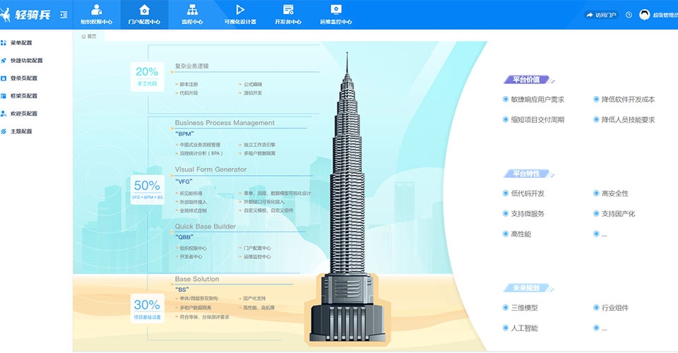Open 组织权限中心 in top navigation
Screen dimensions: 678x353
(x=96, y=14)
